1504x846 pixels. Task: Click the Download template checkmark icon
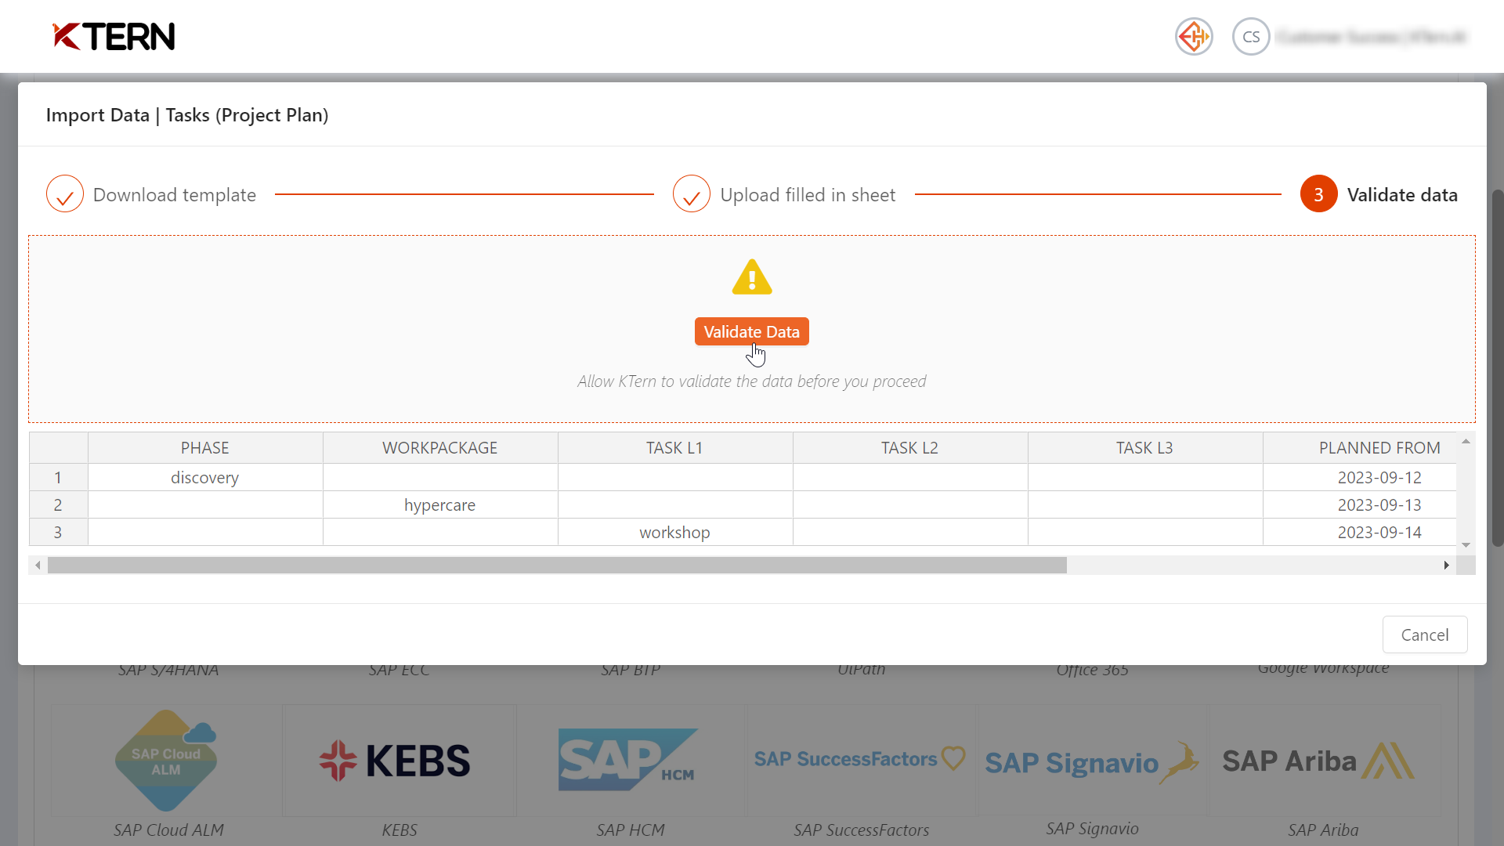[64, 194]
